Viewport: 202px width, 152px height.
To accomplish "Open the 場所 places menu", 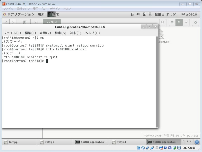I will tap(41, 14).
